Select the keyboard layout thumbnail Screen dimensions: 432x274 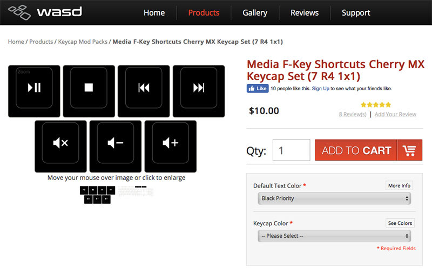pos(136,191)
